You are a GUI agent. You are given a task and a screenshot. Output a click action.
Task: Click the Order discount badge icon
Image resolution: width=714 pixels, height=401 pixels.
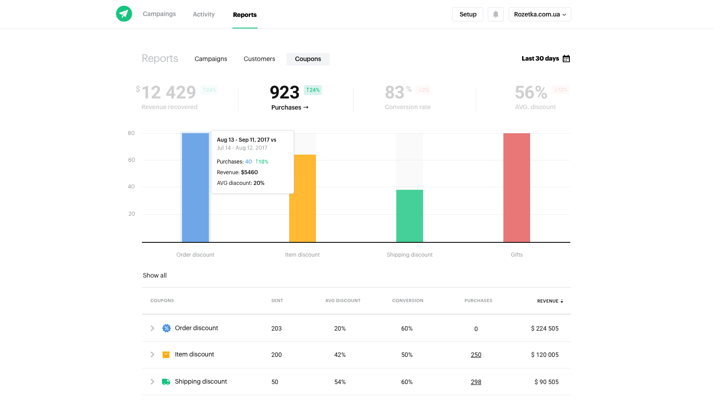(166, 328)
